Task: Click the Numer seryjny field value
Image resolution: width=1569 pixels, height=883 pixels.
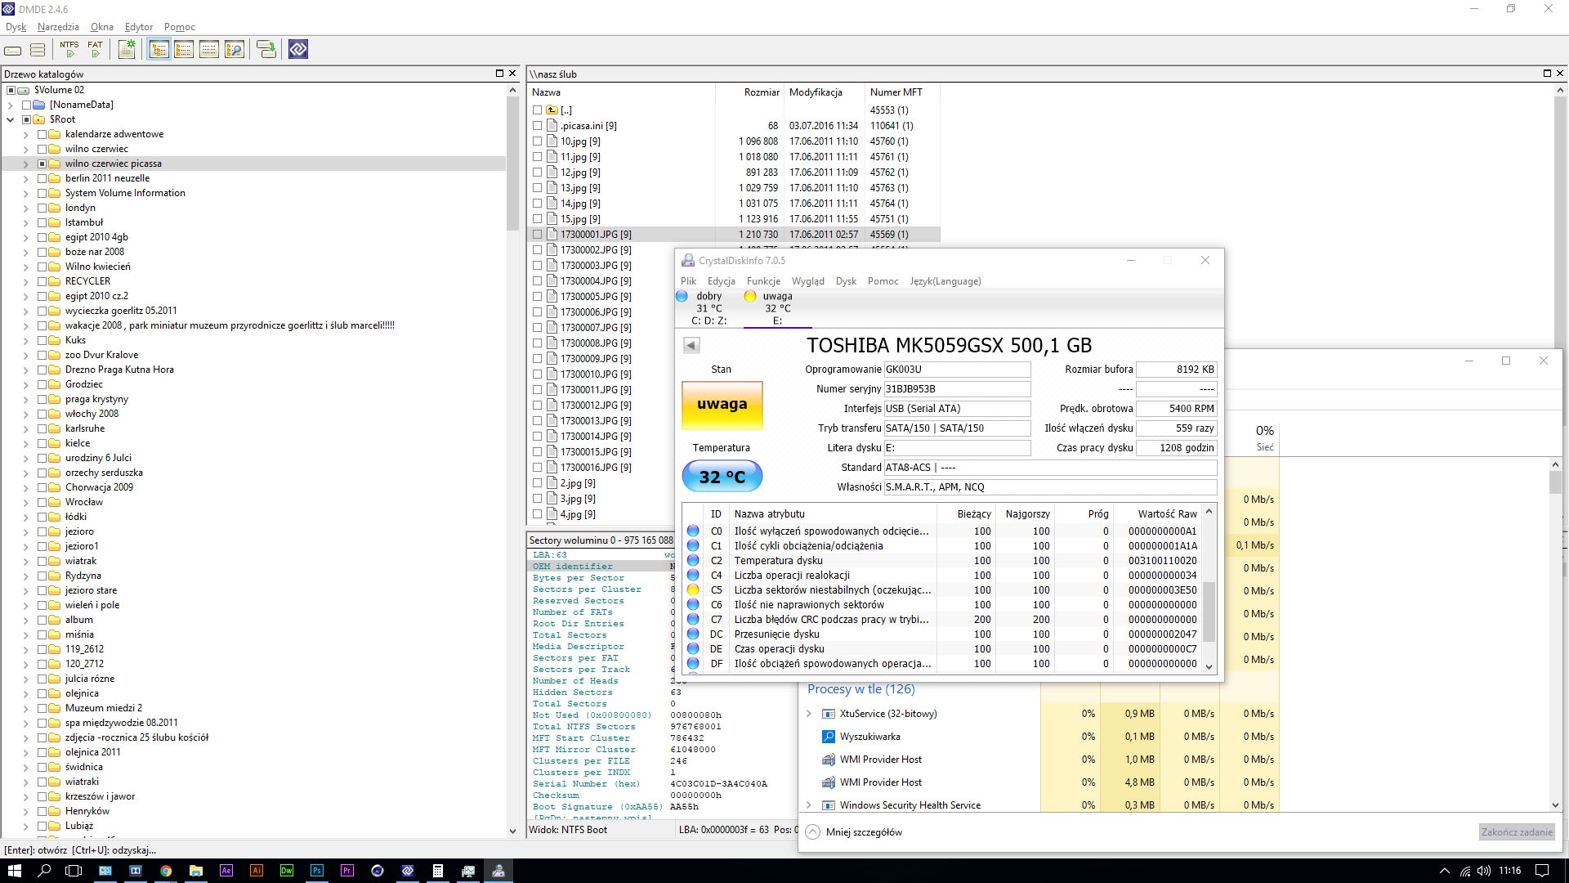Action: pyautogui.click(x=957, y=389)
